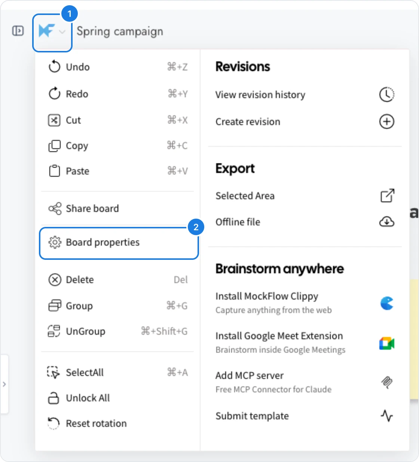Click the view revision history clock icon
Screen dimensions: 419x462
[x=387, y=94]
